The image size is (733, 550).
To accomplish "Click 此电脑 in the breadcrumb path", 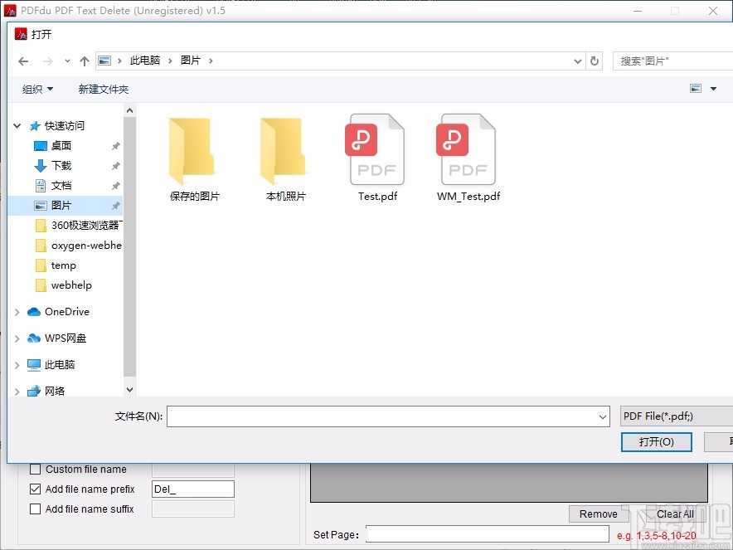I will click(x=146, y=61).
